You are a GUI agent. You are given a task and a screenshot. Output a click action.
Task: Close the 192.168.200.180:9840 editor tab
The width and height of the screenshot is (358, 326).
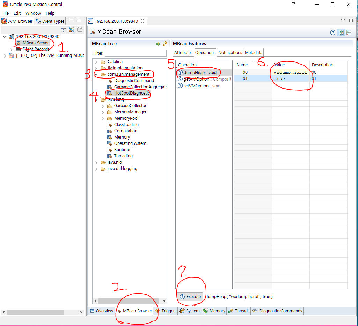coord(143,21)
